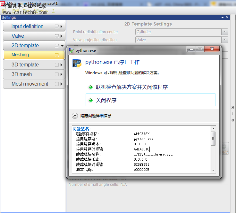Viewport: 236px width, 213px height.
Task: Select the exception code c0000005
Action: [x=141, y=170]
